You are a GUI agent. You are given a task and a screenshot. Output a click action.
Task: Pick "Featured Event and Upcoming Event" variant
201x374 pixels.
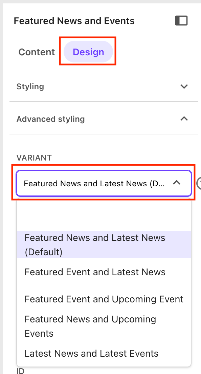[103, 299]
